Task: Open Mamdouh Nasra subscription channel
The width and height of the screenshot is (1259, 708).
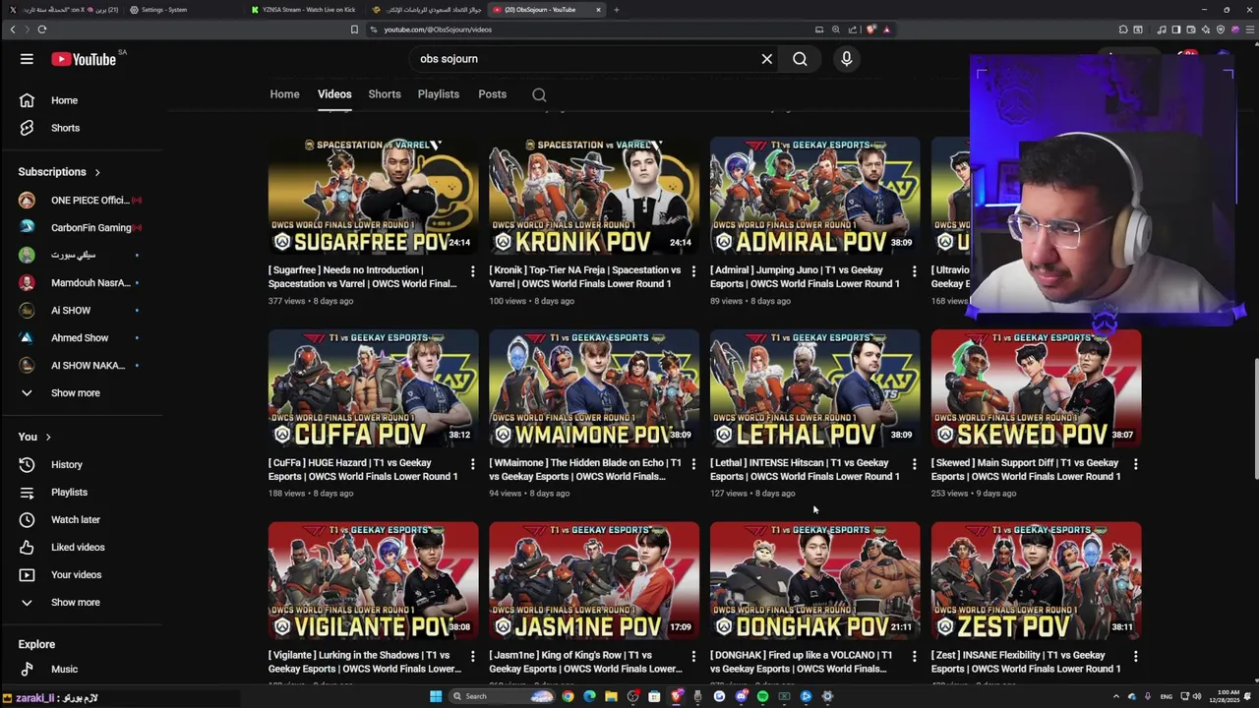Action: click(x=82, y=282)
